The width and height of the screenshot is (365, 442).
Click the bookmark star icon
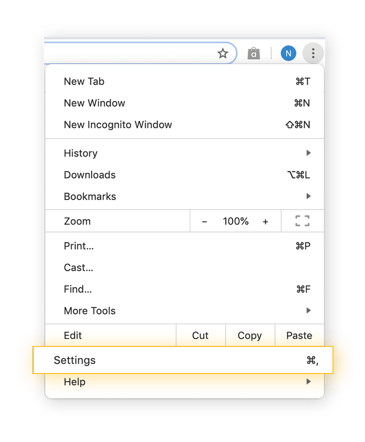[223, 53]
